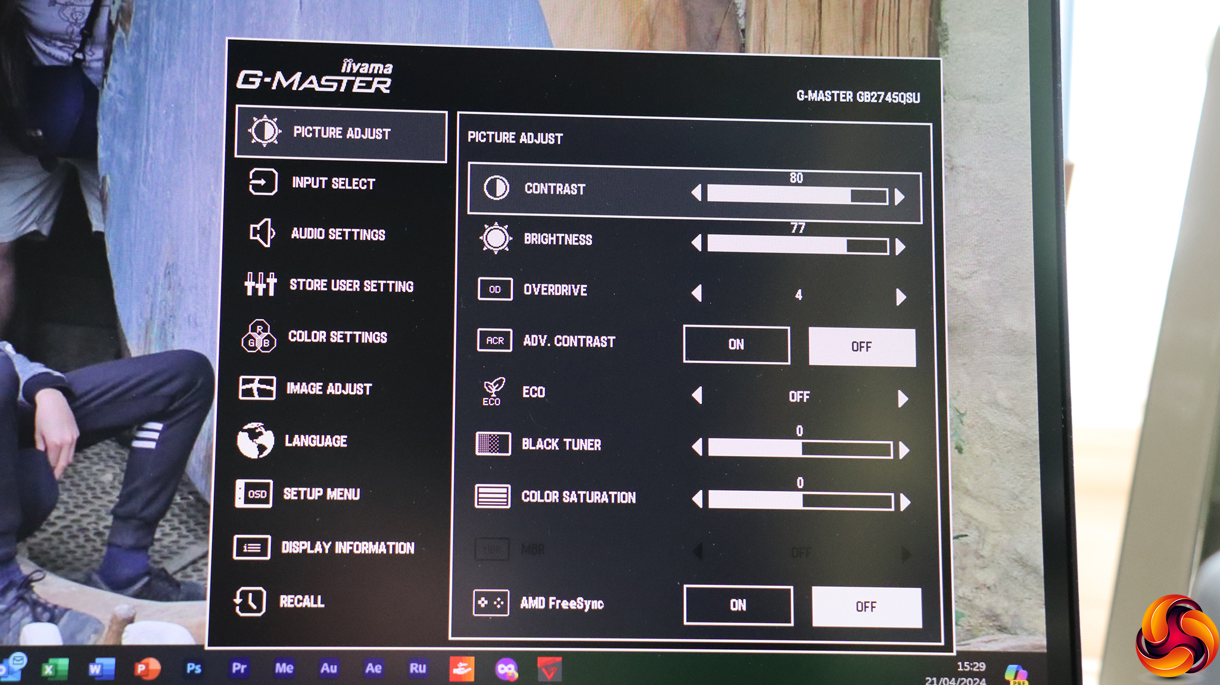Click the Contrast slider bar
1220x685 pixels.
(x=797, y=195)
